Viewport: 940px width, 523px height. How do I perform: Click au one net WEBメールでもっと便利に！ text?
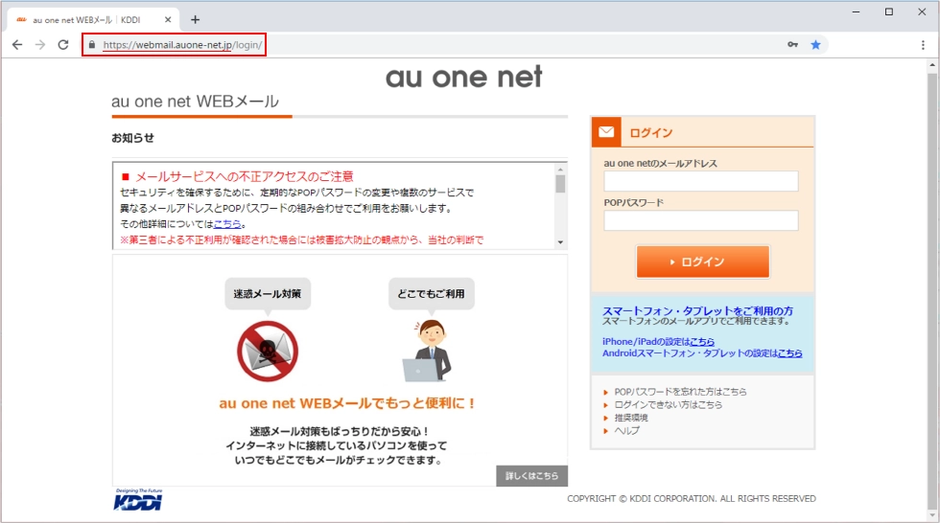(347, 403)
